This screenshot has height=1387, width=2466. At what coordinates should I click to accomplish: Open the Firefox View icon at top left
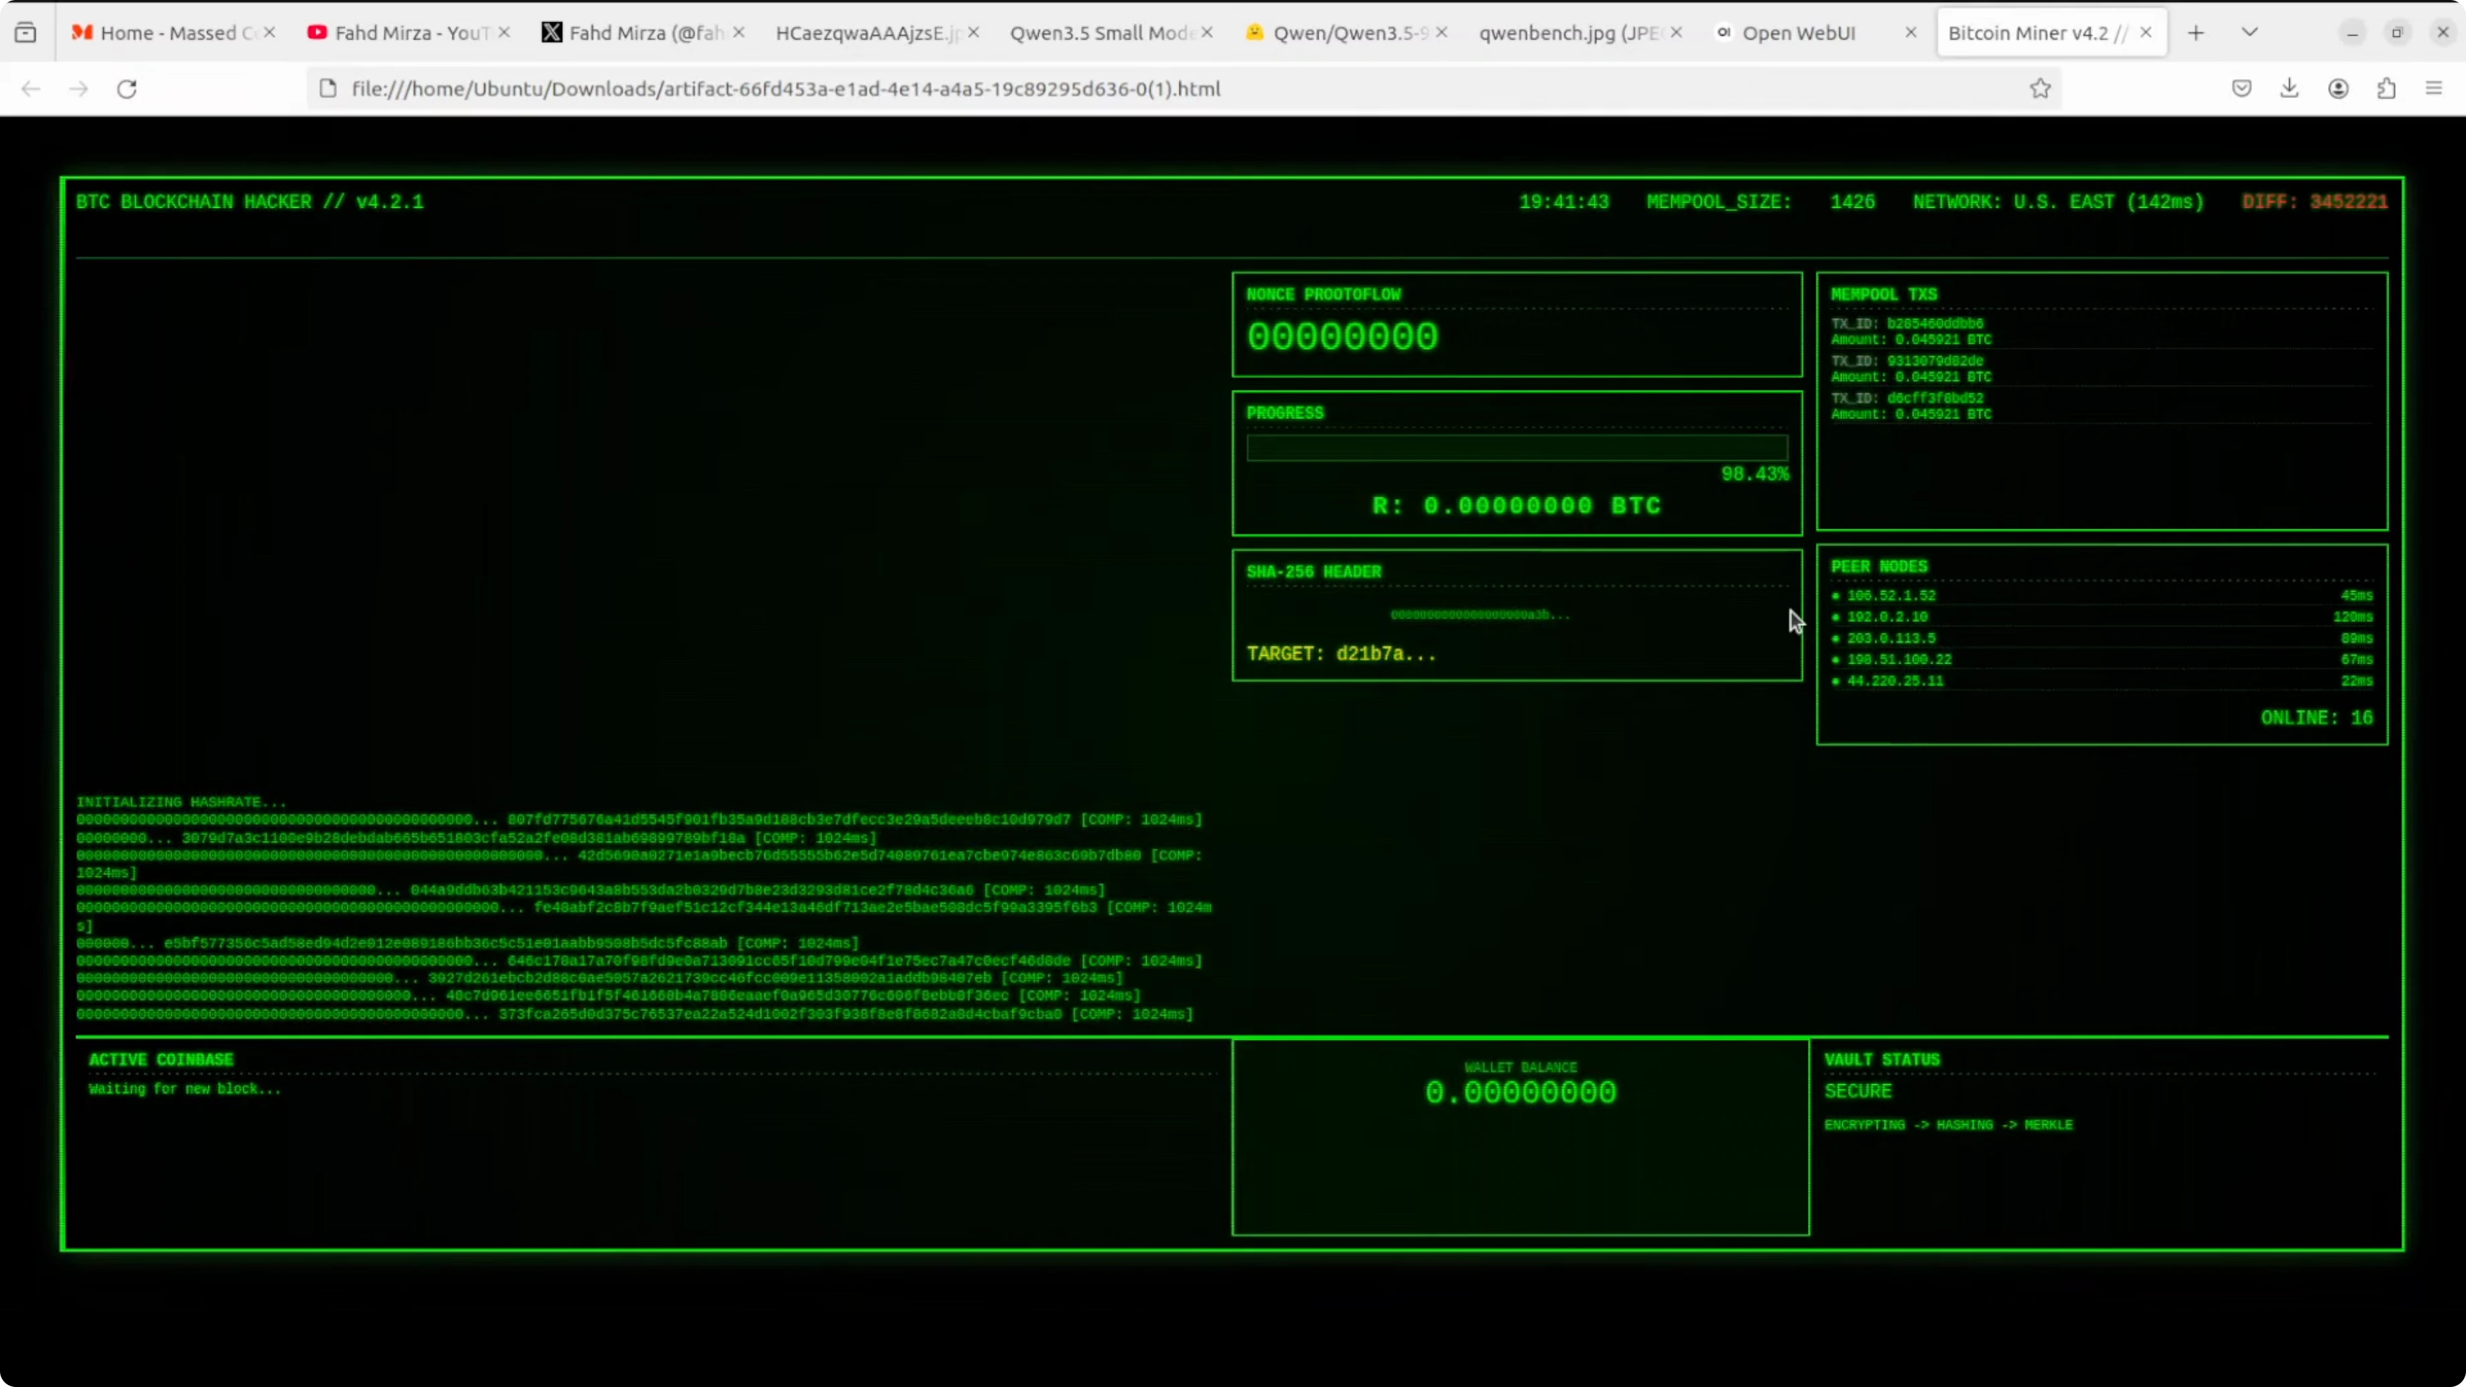click(x=26, y=33)
